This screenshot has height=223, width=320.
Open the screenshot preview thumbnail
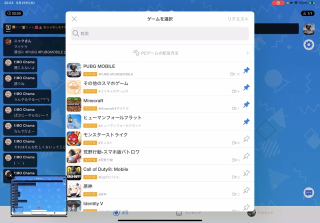(39, 195)
